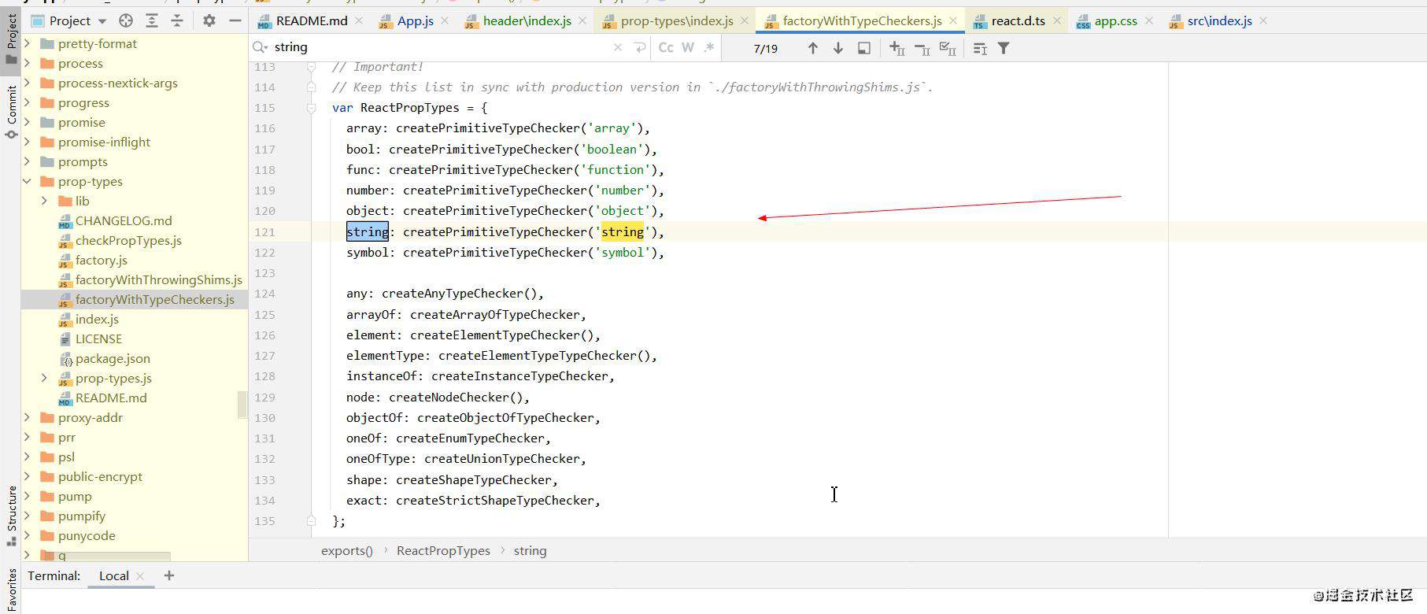The image size is (1427, 614).
Task: Open CHANGELOG.md in project tree
Action: tap(124, 220)
